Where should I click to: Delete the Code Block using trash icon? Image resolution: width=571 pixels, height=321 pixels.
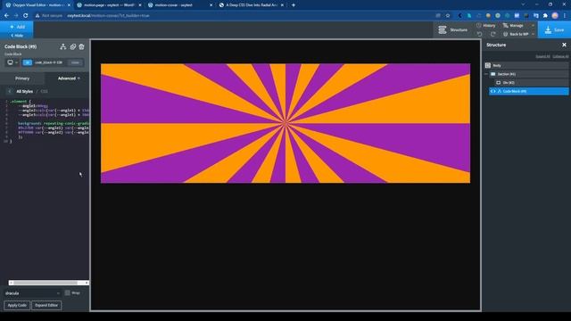81,46
